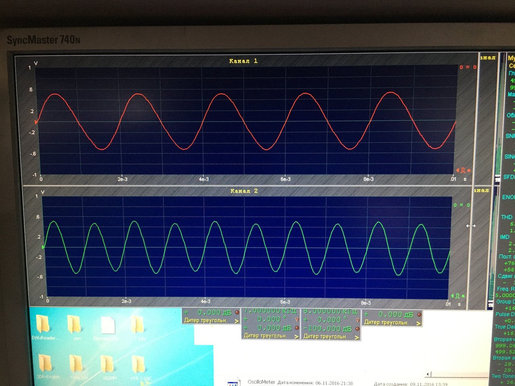Click IMD label in measurements panel

point(505,237)
